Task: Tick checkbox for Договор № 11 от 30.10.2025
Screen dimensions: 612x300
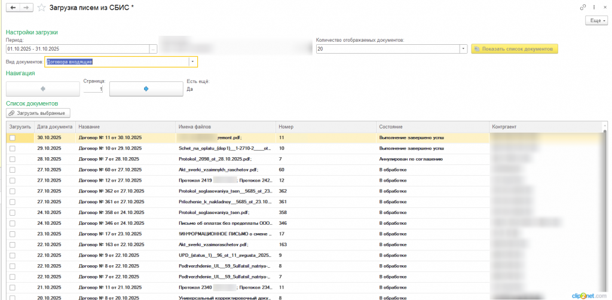Action: (x=13, y=137)
